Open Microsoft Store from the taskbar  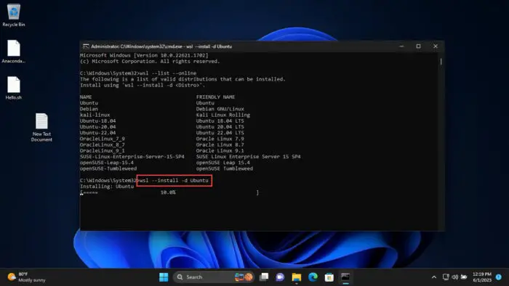(329, 277)
